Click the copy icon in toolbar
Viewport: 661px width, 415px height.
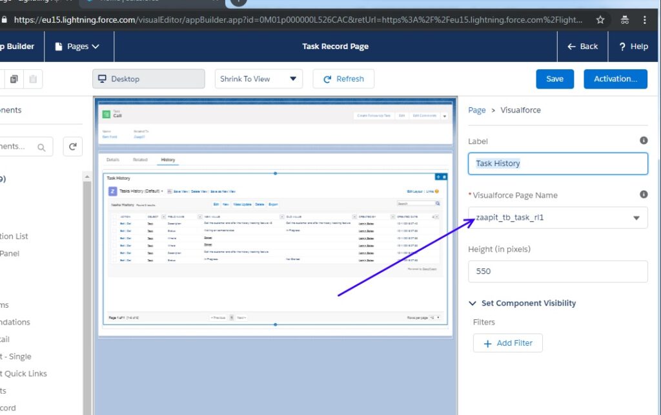tap(14, 79)
